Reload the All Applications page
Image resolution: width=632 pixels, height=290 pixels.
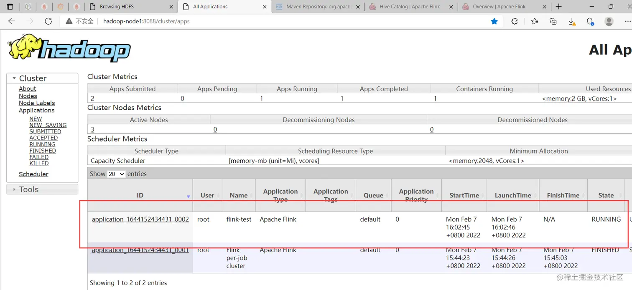(x=48, y=21)
